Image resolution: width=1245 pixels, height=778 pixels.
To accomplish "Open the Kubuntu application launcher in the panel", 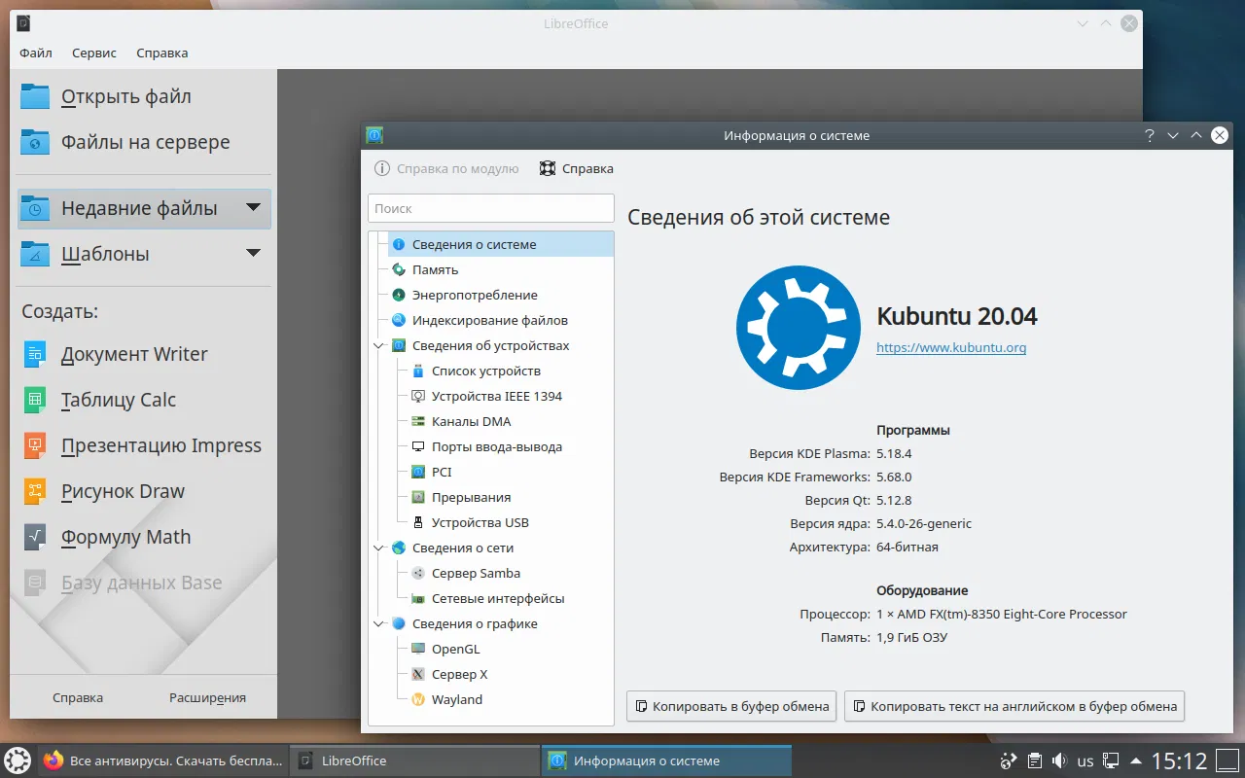I will pyautogui.click(x=18, y=760).
